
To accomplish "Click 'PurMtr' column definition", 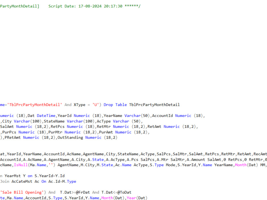I will [55, 132].
